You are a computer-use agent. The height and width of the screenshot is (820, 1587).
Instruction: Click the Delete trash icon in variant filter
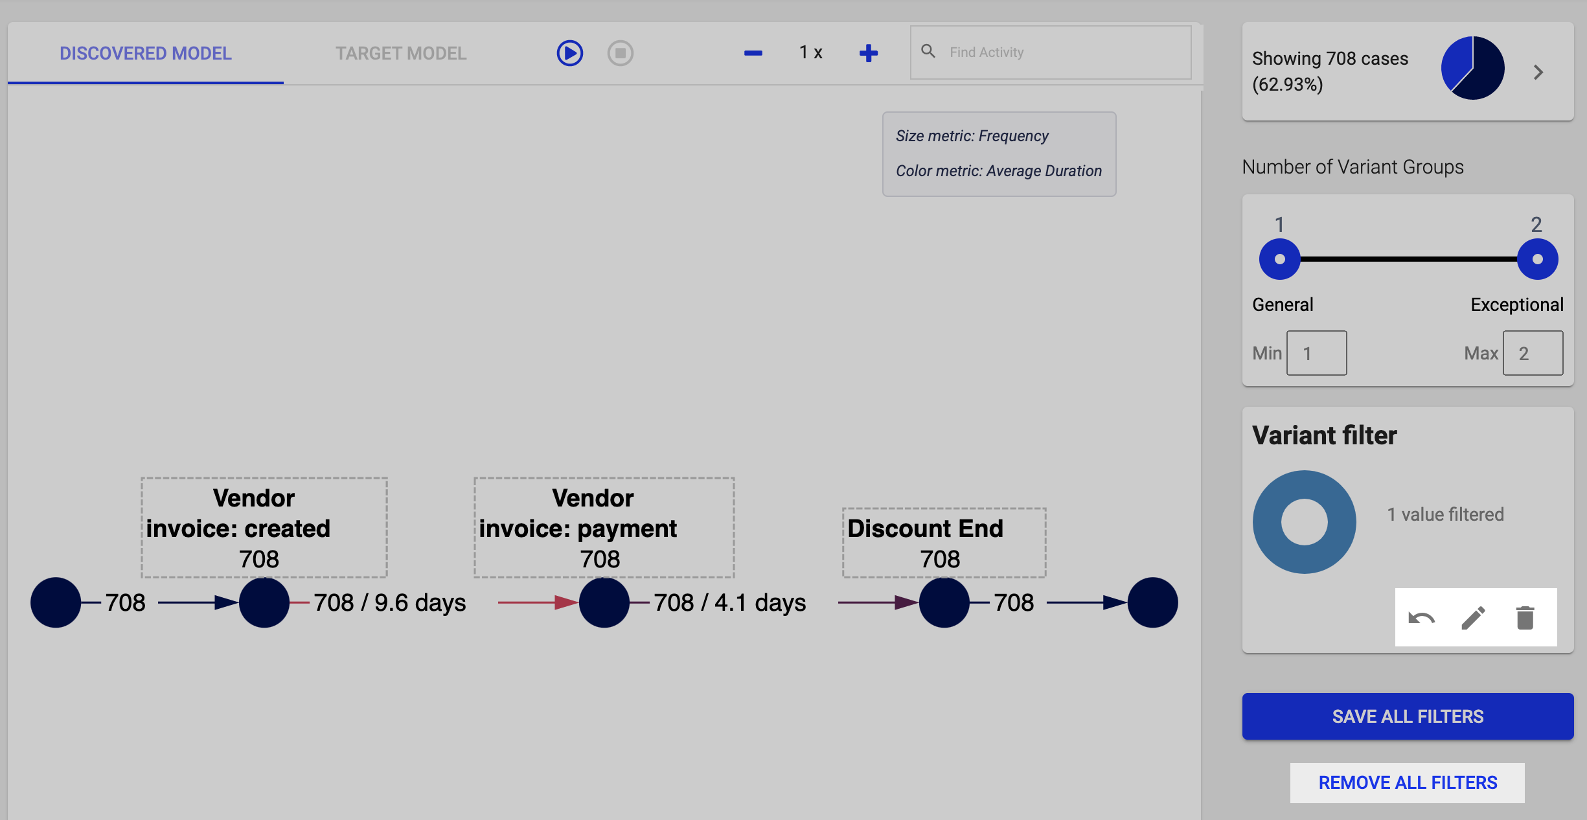pos(1525,617)
